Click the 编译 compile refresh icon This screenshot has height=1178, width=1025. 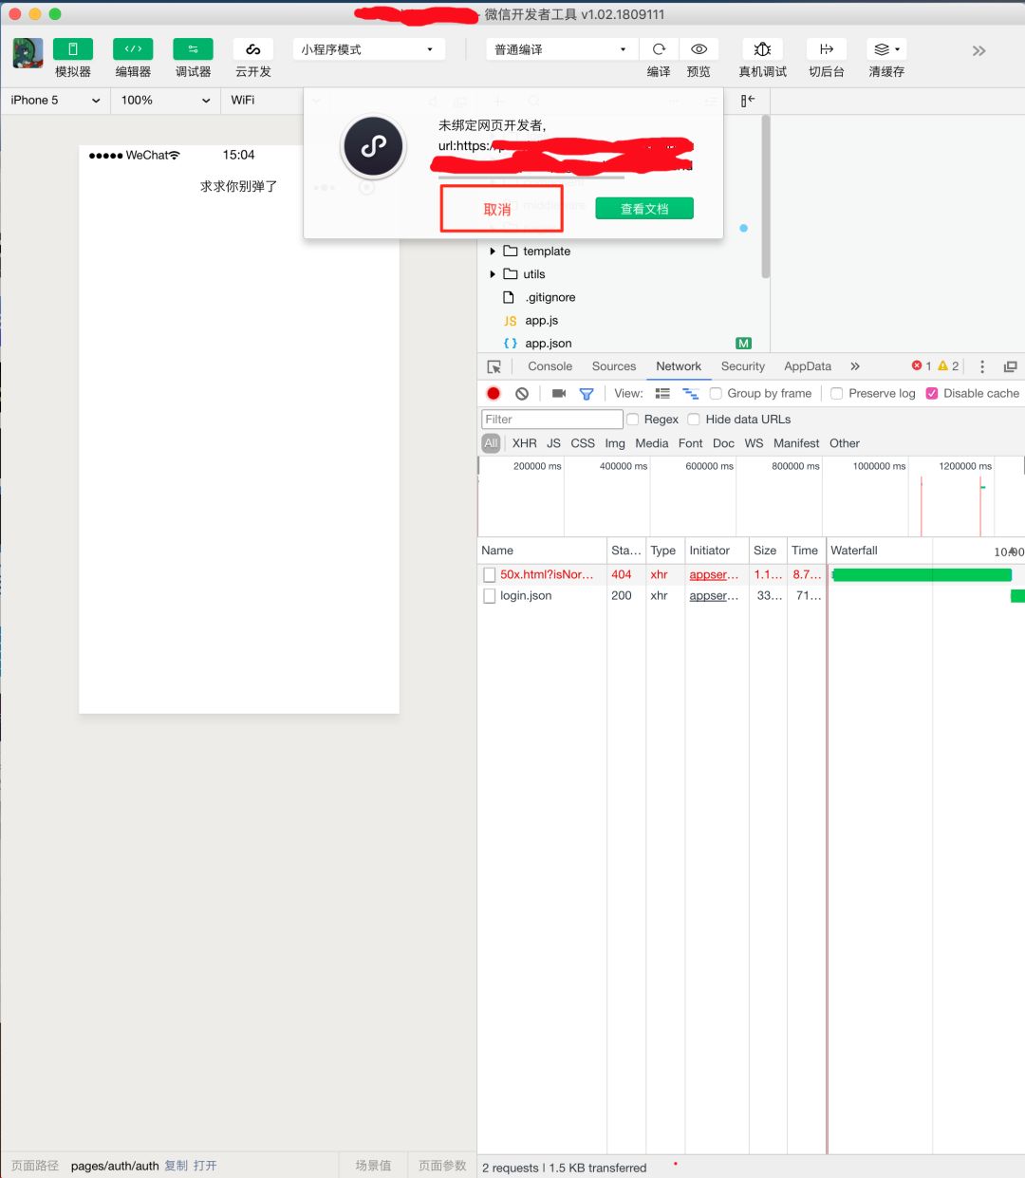(659, 49)
